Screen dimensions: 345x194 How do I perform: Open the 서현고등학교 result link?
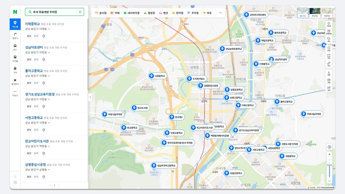coord(34,118)
